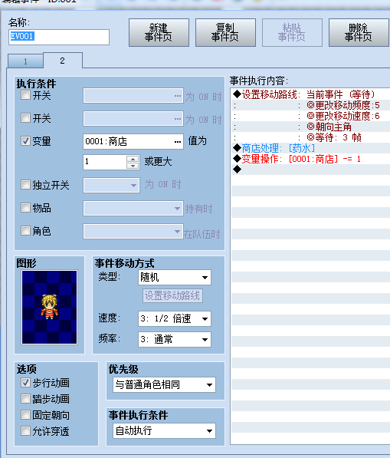Screen dimensions: 390x458
Task: Select the 变量操作 [0001:商店] -= 1 command
Action: [x=310, y=159]
